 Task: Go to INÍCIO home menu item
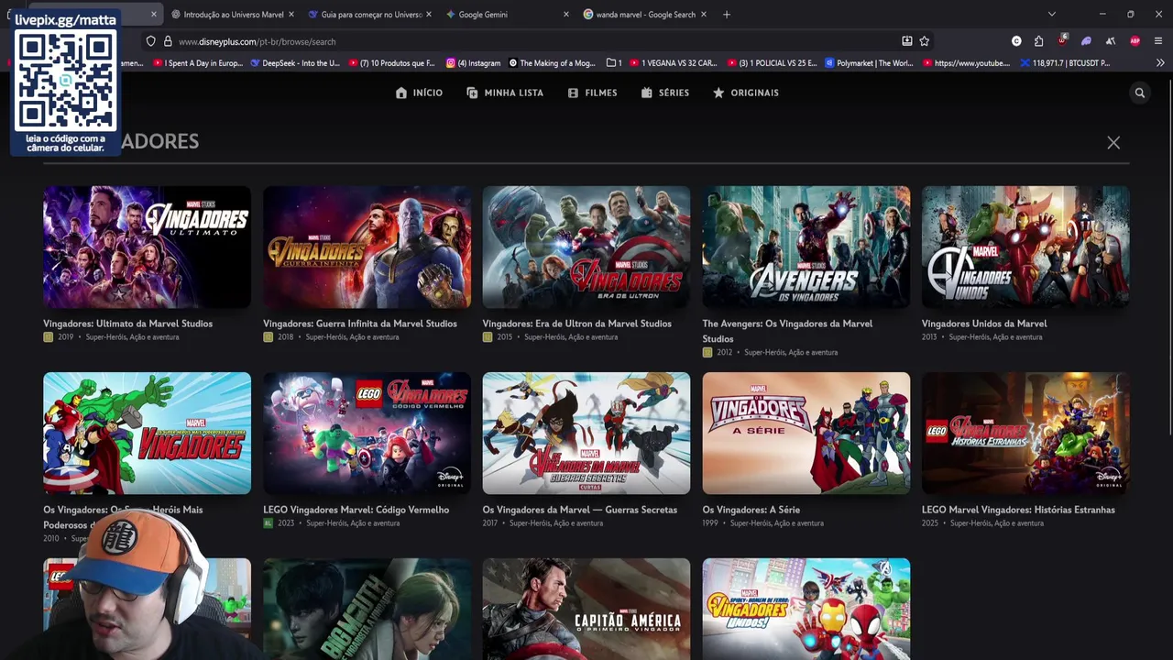tap(419, 93)
